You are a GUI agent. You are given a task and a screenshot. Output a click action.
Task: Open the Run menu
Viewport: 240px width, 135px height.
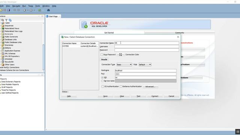24,6
